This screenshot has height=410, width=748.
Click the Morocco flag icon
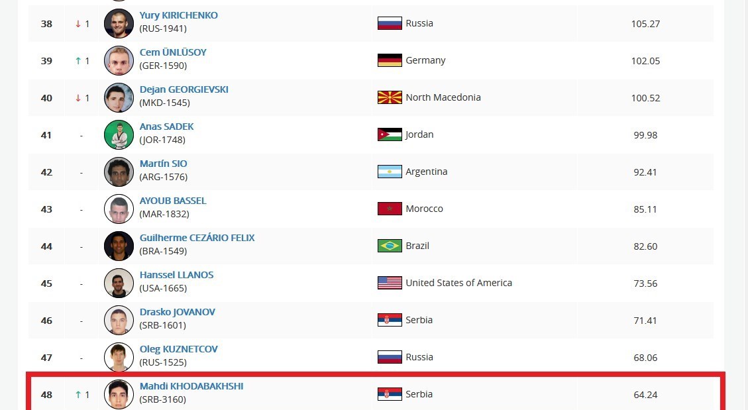(390, 209)
